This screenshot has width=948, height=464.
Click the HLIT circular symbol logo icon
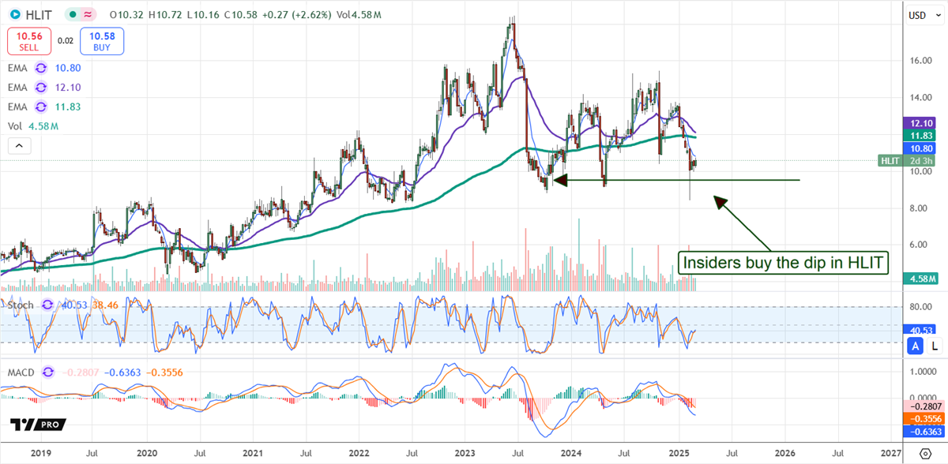[14, 14]
